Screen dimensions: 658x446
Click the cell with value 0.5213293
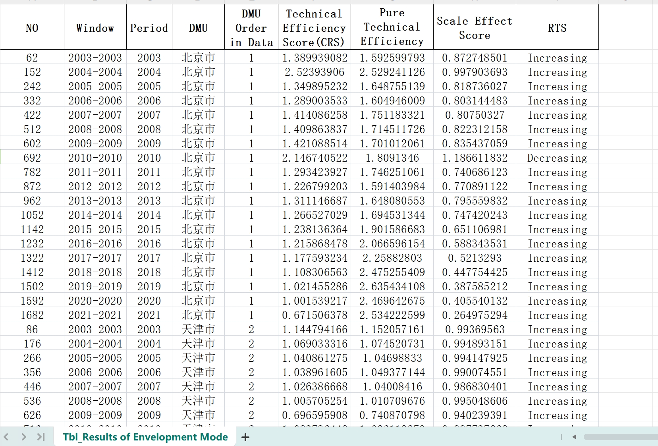pos(475,258)
